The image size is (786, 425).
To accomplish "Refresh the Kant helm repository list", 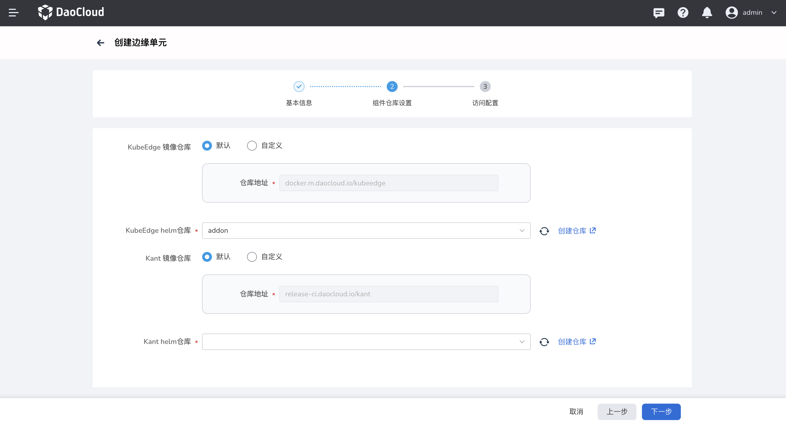I will tap(544, 342).
